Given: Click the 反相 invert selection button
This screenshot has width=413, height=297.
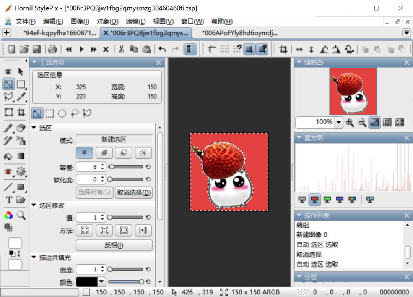Looking at the screenshot, I should pyautogui.click(x=114, y=245).
